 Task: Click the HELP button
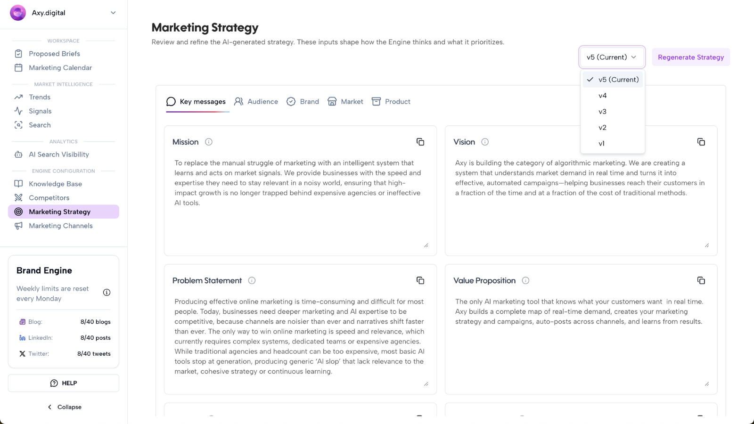tap(64, 383)
